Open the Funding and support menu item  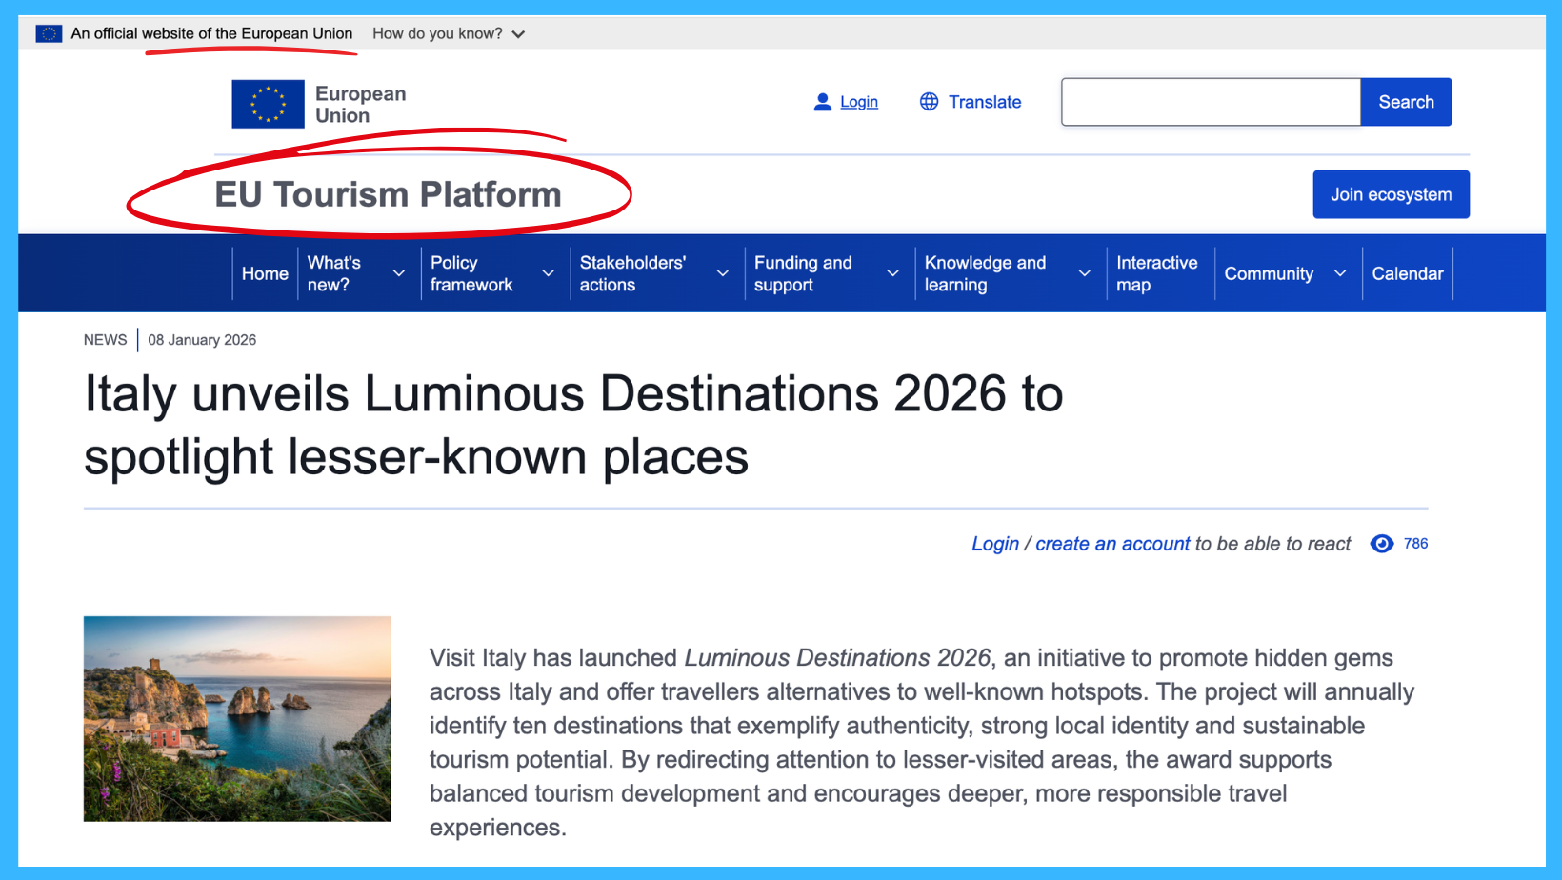[803, 273]
